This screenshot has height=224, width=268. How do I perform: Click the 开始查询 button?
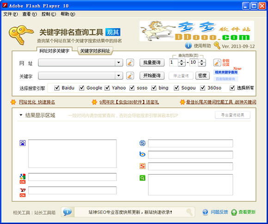[152, 76]
